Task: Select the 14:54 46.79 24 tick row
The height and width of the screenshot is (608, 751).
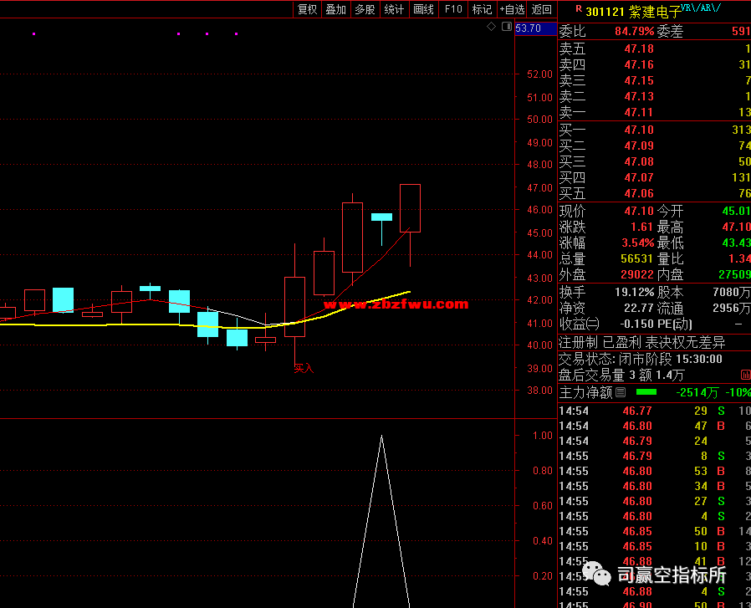Action: pos(654,441)
